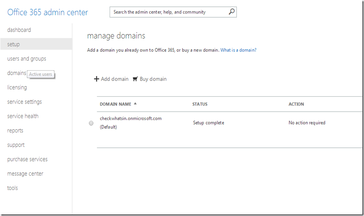Open tools in the sidebar
The height and width of the screenshot is (216, 364).
pos(12,188)
